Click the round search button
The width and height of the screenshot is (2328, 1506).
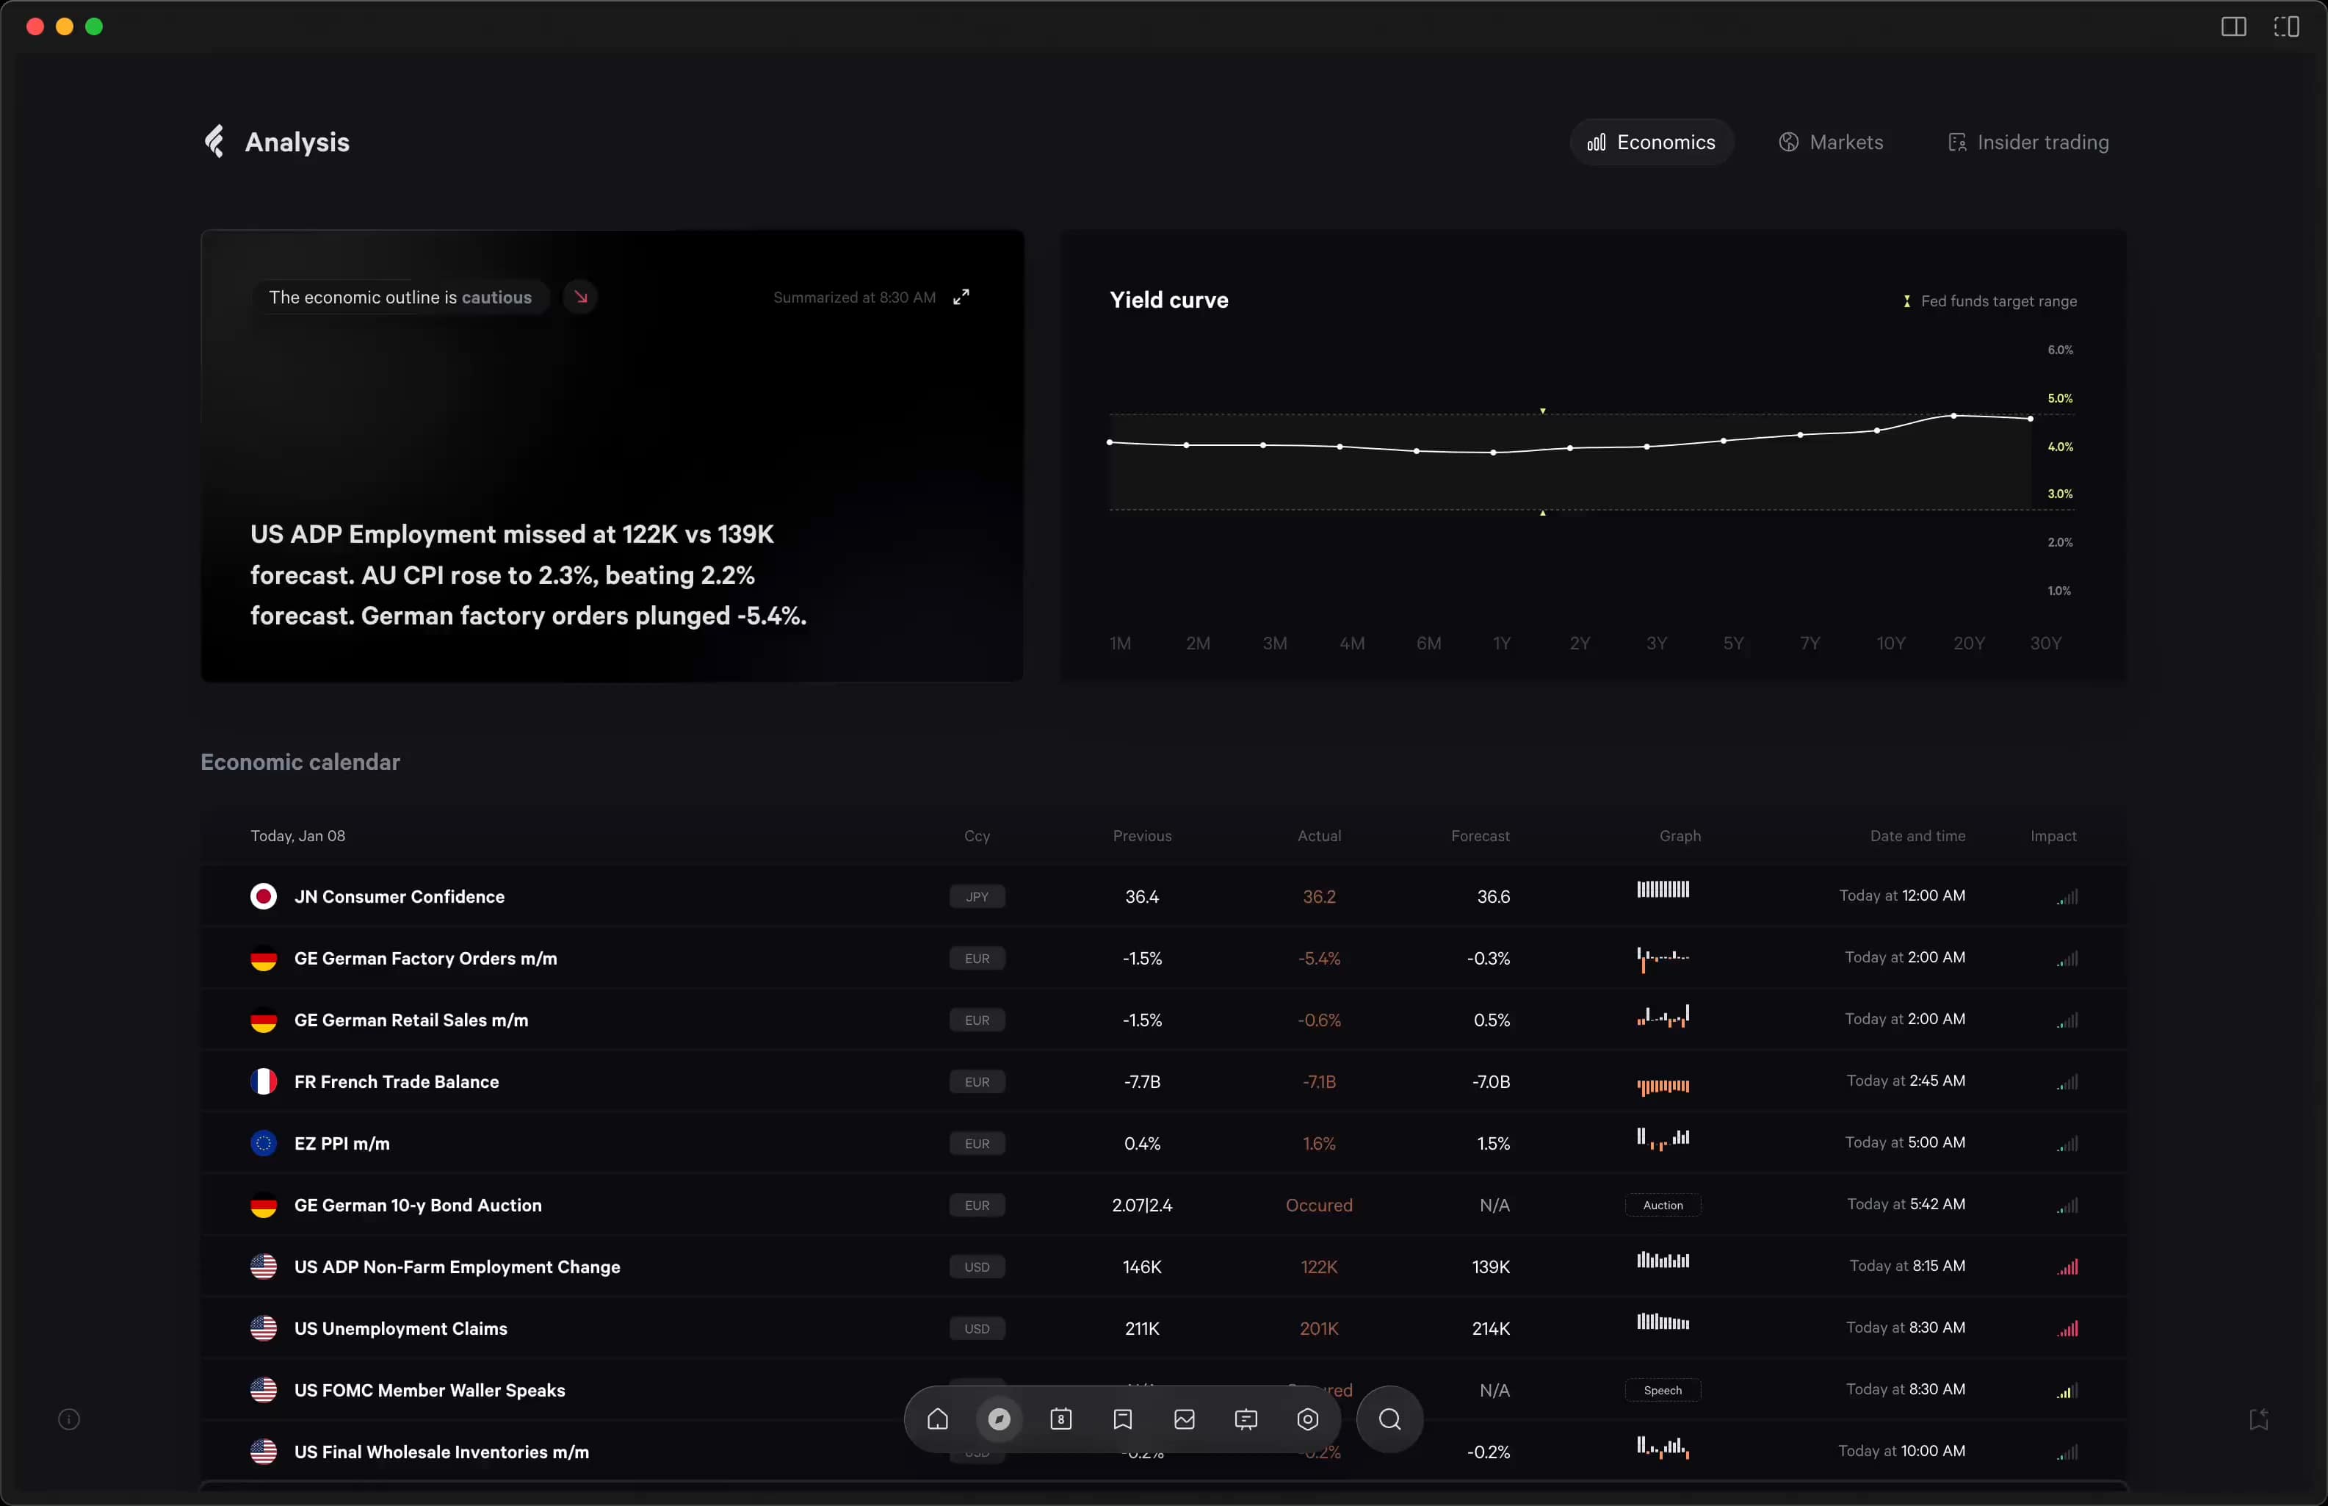click(x=1389, y=1419)
